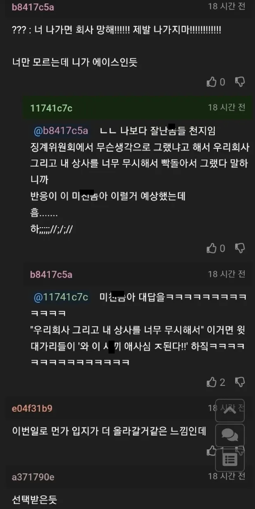Like the reply with 2 upvotes
This screenshot has height=509, width=255.
pyautogui.click(x=211, y=382)
